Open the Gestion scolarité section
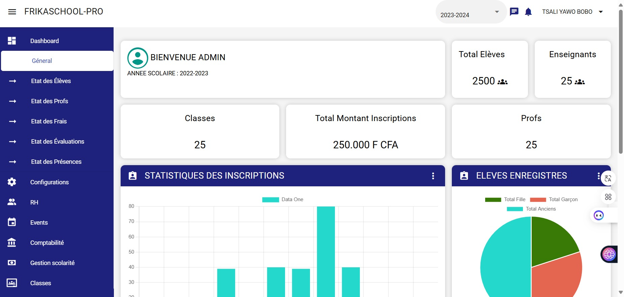624x297 pixels. point(53,263)
